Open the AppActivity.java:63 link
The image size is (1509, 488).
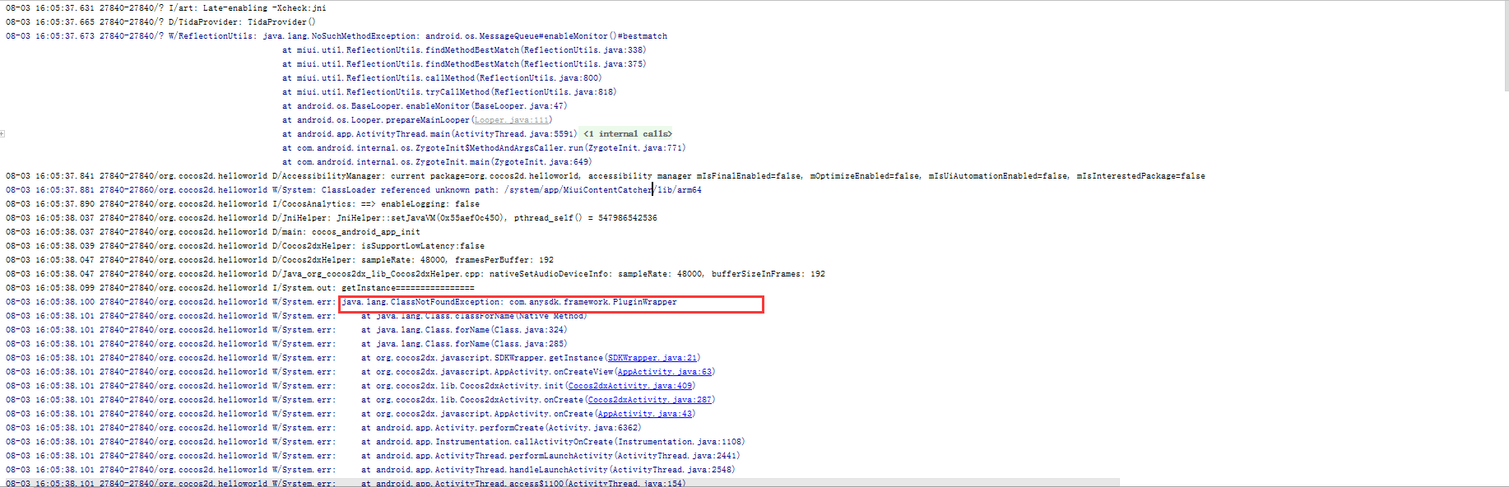click(665, 372)
